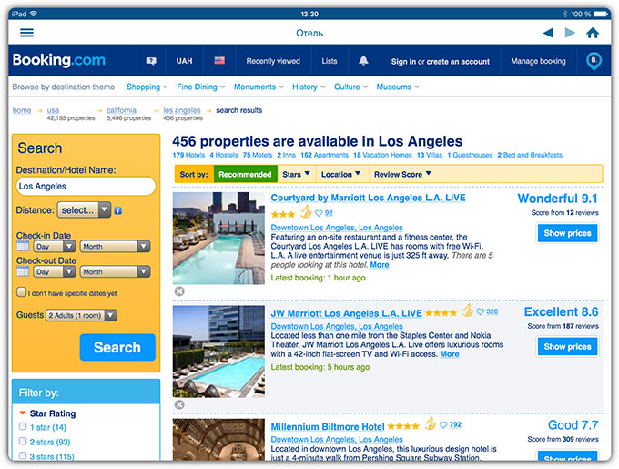
Task: Expand the Museums destination theme
Action: click(398, 87)
